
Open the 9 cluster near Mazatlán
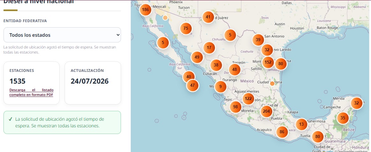click(220, 86)
